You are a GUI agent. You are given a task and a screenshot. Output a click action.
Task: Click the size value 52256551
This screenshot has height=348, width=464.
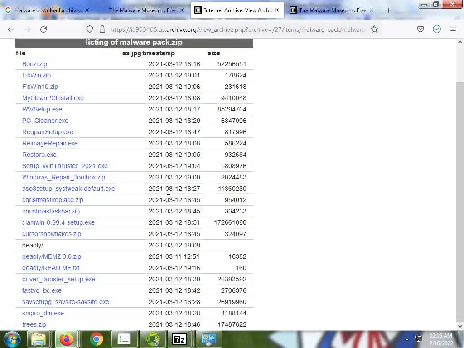click(232, 64)
